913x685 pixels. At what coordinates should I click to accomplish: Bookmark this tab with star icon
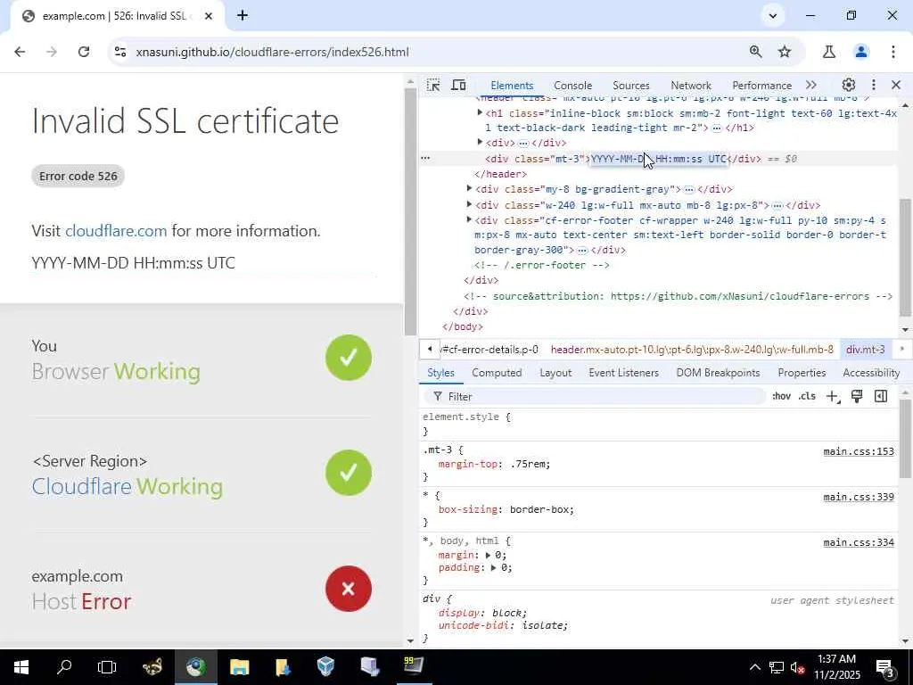click(785, 52)
